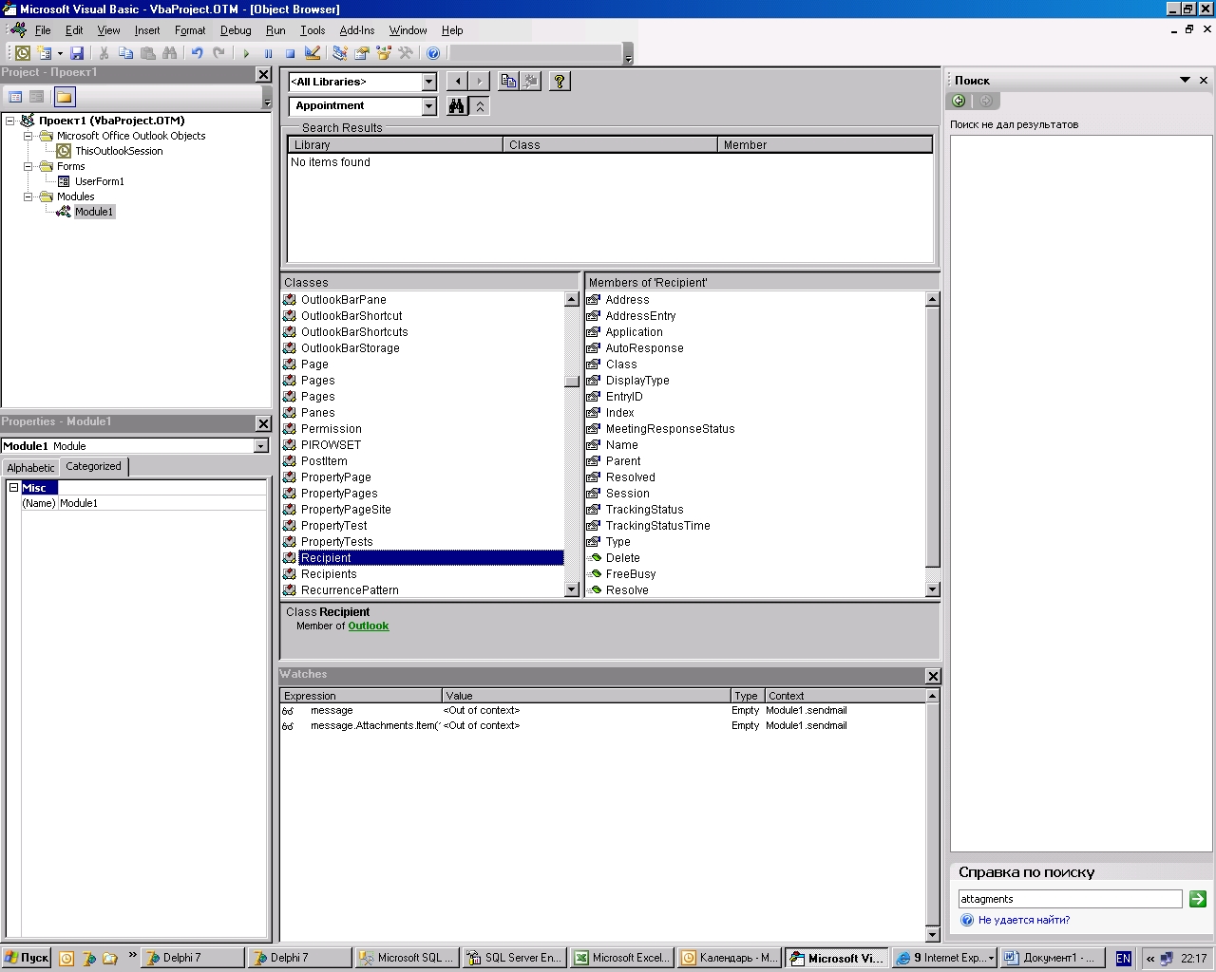The width and height of the screenshot is (1216, 972).
Task: Switch to the Categorized properties tab
Action: (x=93, y=466)
